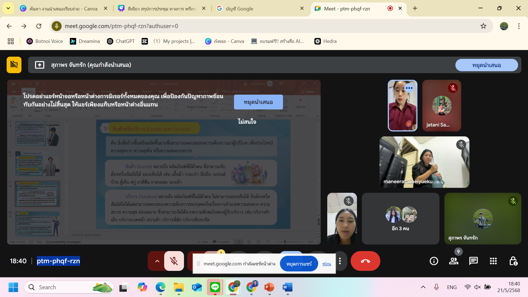
Task: Select the Meet - ptm-phqf-rzn tab
Action: click(x=359, y=9)
